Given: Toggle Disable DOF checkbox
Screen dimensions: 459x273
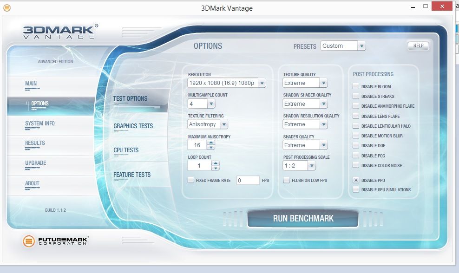Looking at the screenshot, I should click(356, 145).
